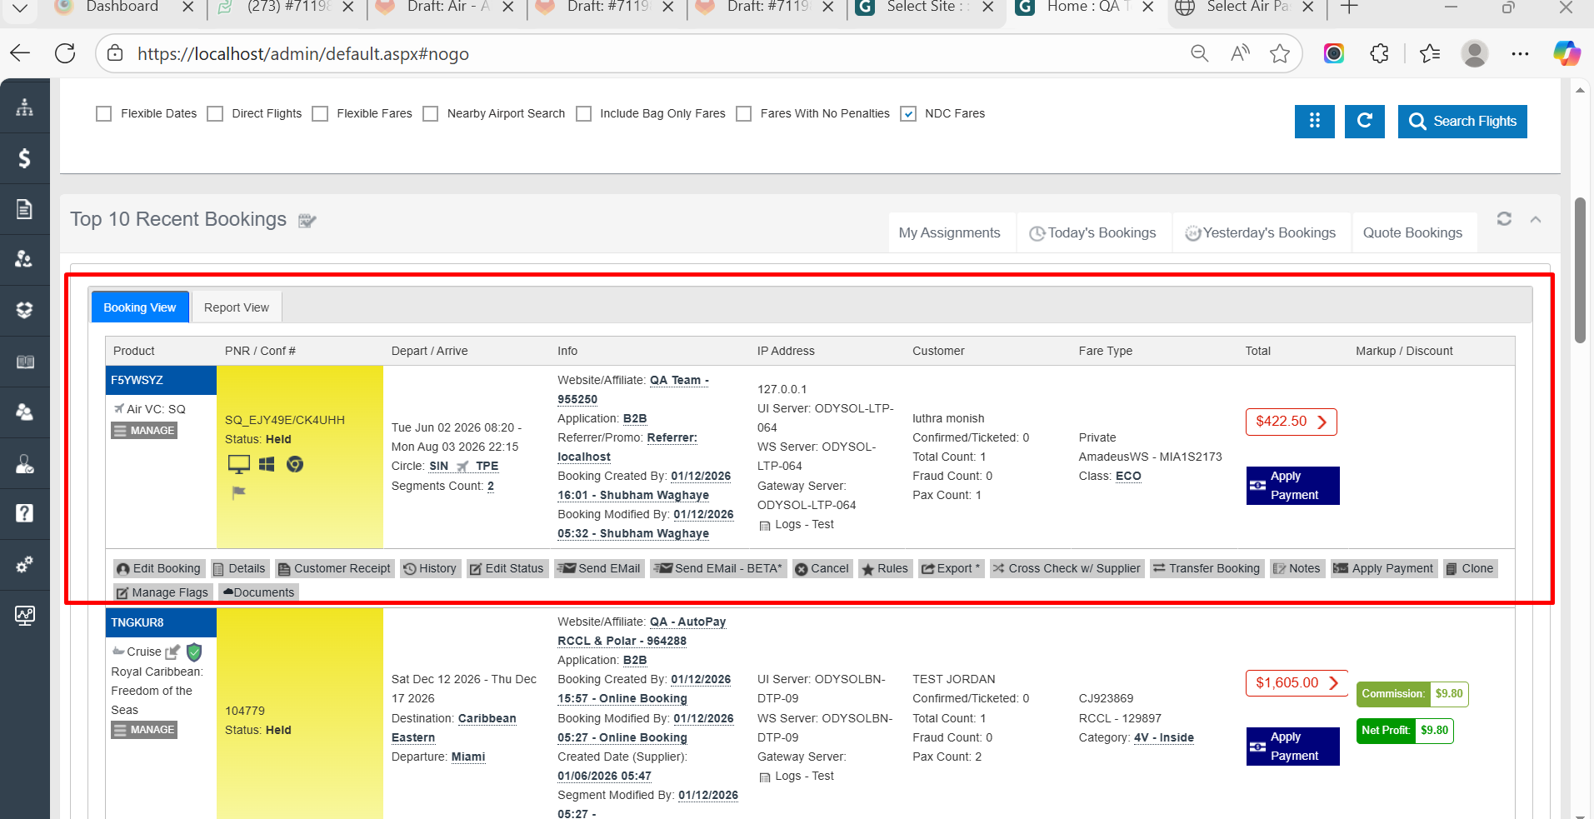Click Manage Flags button
The height and width of the screenshot is (819, 1594).
point(162,592)
